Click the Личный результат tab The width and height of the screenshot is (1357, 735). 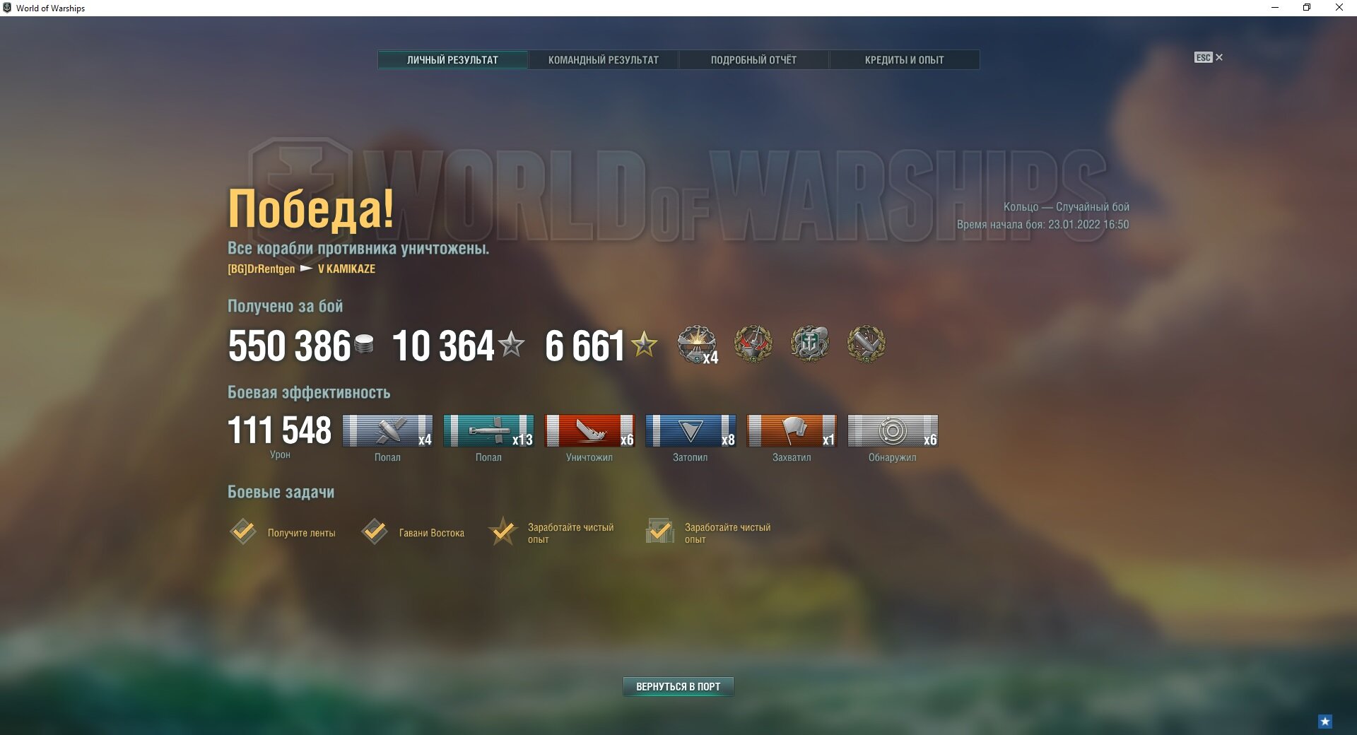(452, 60)
